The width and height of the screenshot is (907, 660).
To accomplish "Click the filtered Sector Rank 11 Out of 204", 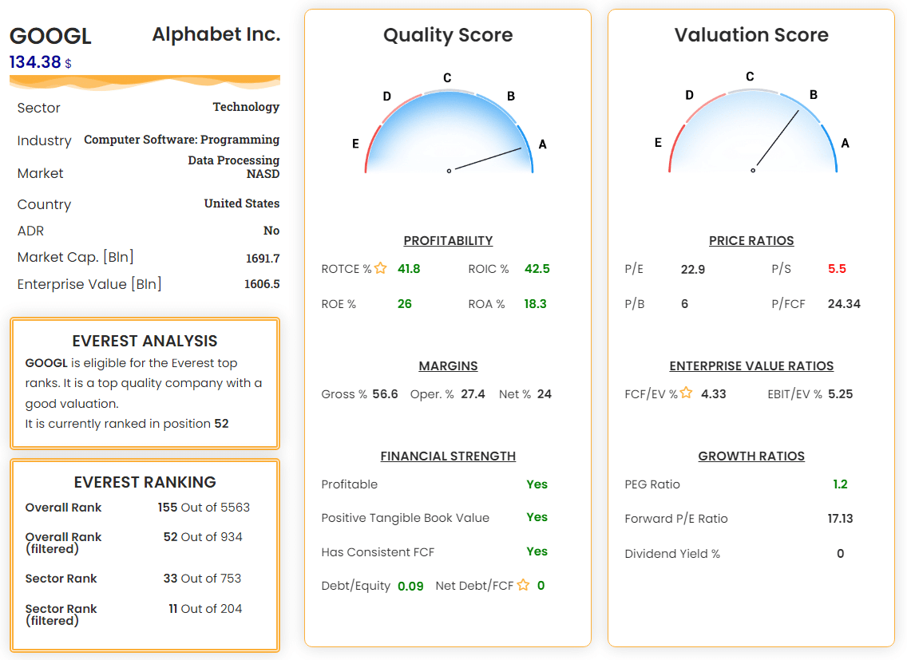I will pos(205,608).
